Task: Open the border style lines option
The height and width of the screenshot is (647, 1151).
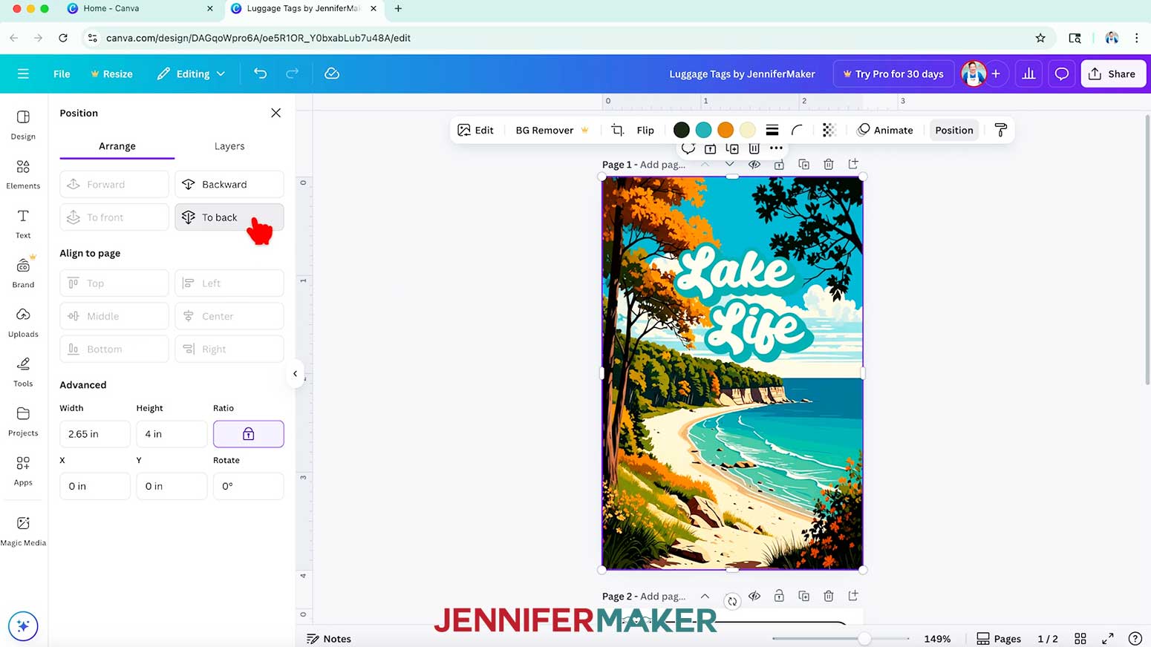Action: pos(772,130)
